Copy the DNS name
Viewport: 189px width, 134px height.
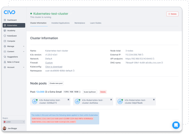point(162,63)
